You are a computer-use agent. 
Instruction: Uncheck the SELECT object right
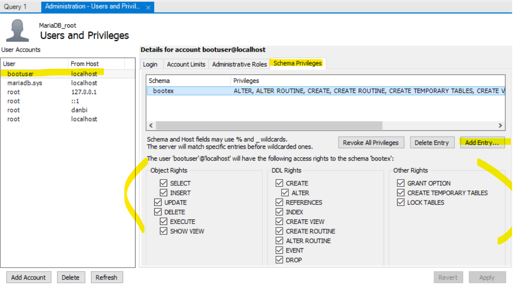coord(163,183)
